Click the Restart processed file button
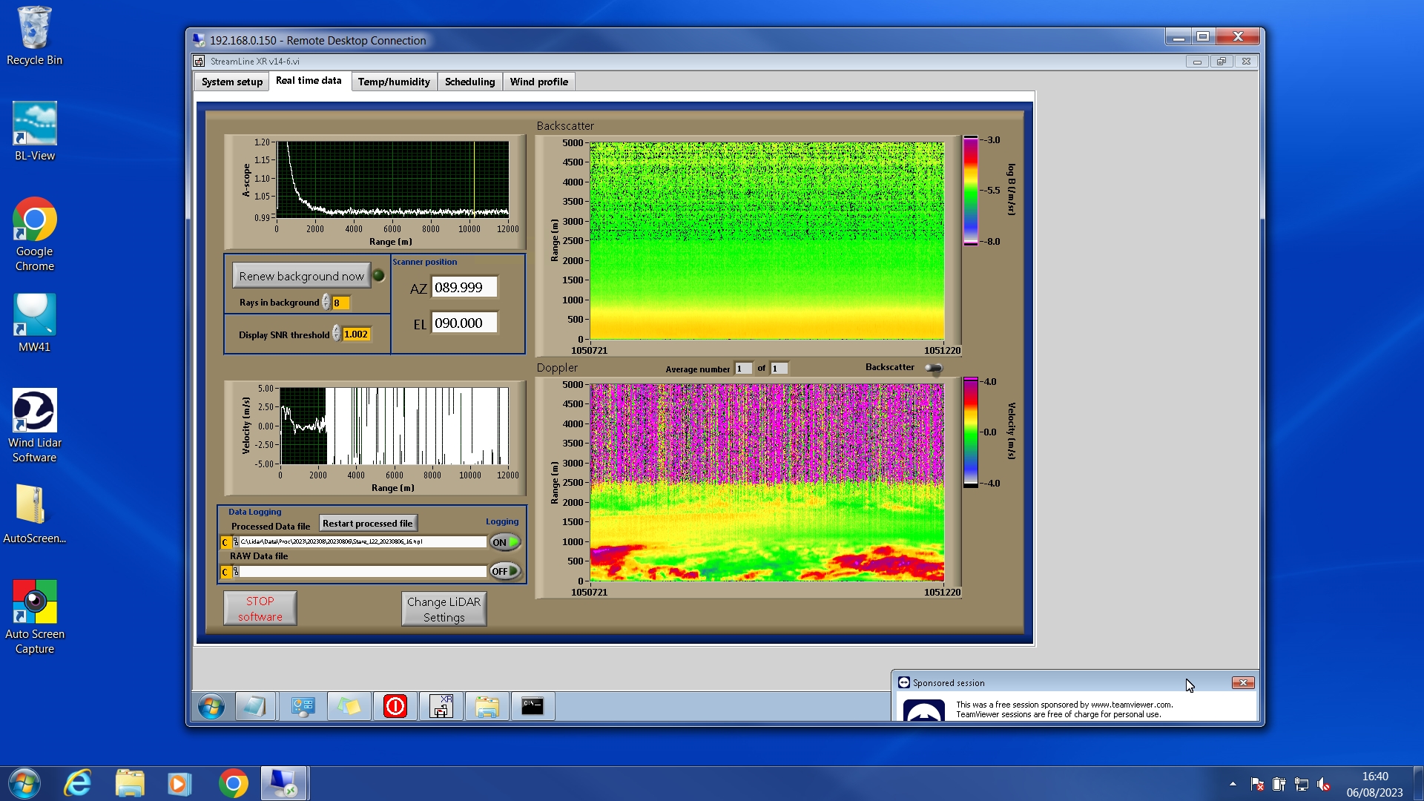 pos(368,524)
